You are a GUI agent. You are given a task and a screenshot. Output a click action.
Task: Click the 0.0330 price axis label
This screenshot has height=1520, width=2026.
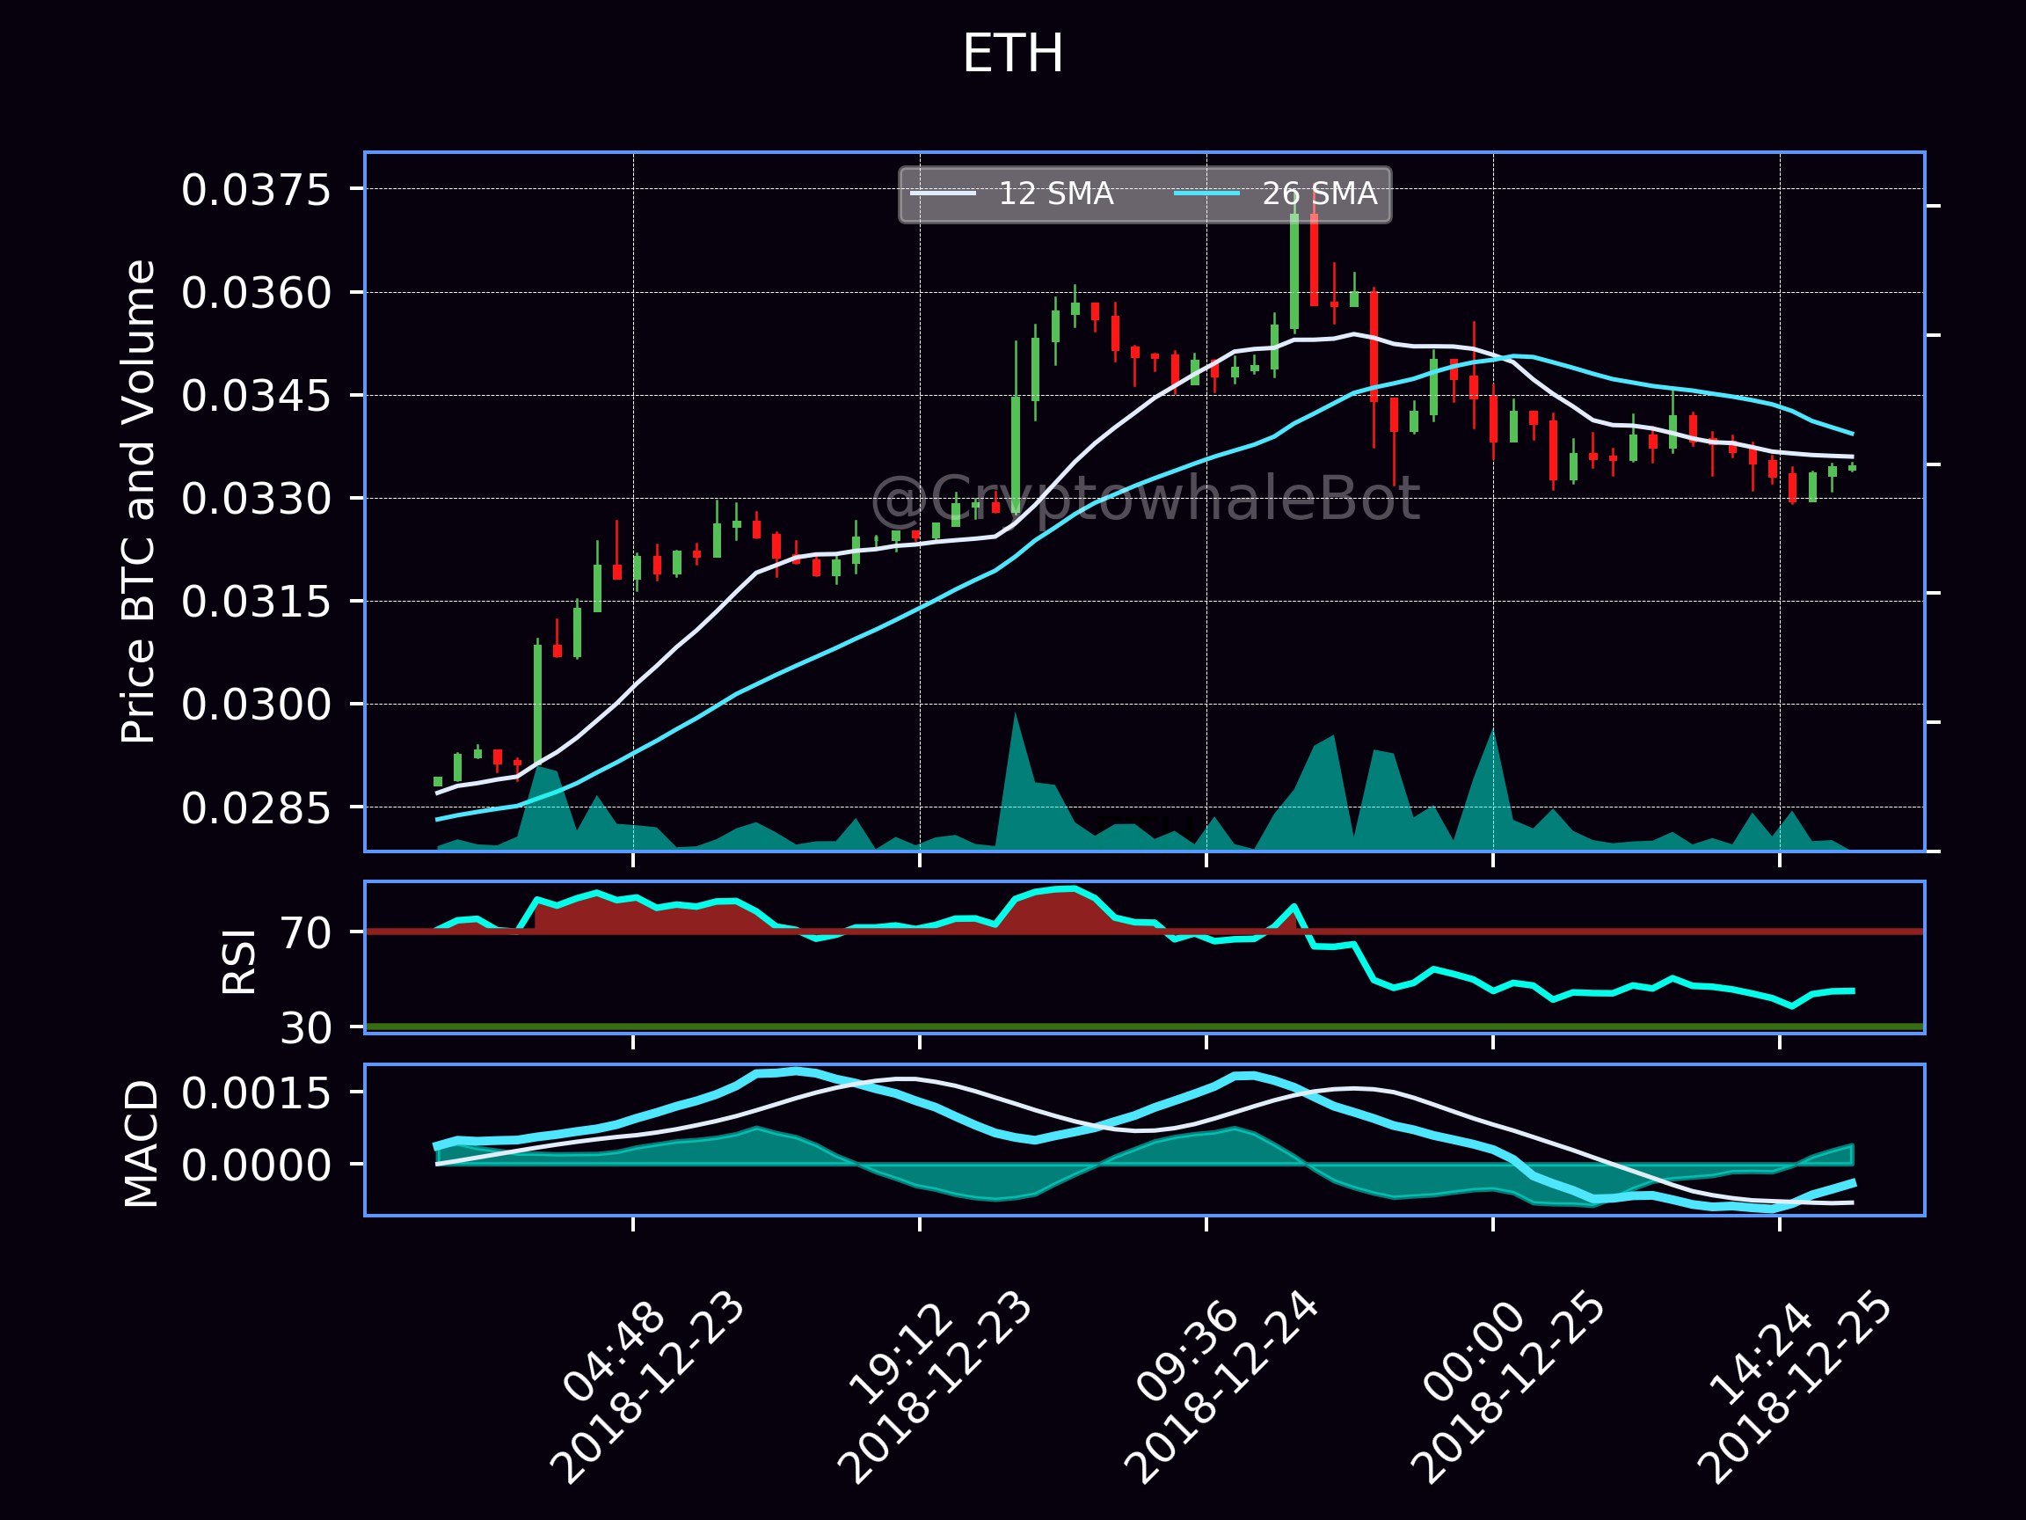(x=256, y=499)
